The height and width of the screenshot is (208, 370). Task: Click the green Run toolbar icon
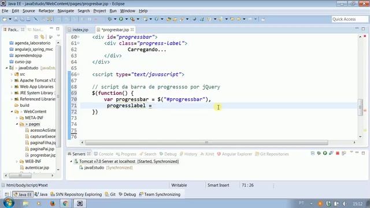coord(121,19)
